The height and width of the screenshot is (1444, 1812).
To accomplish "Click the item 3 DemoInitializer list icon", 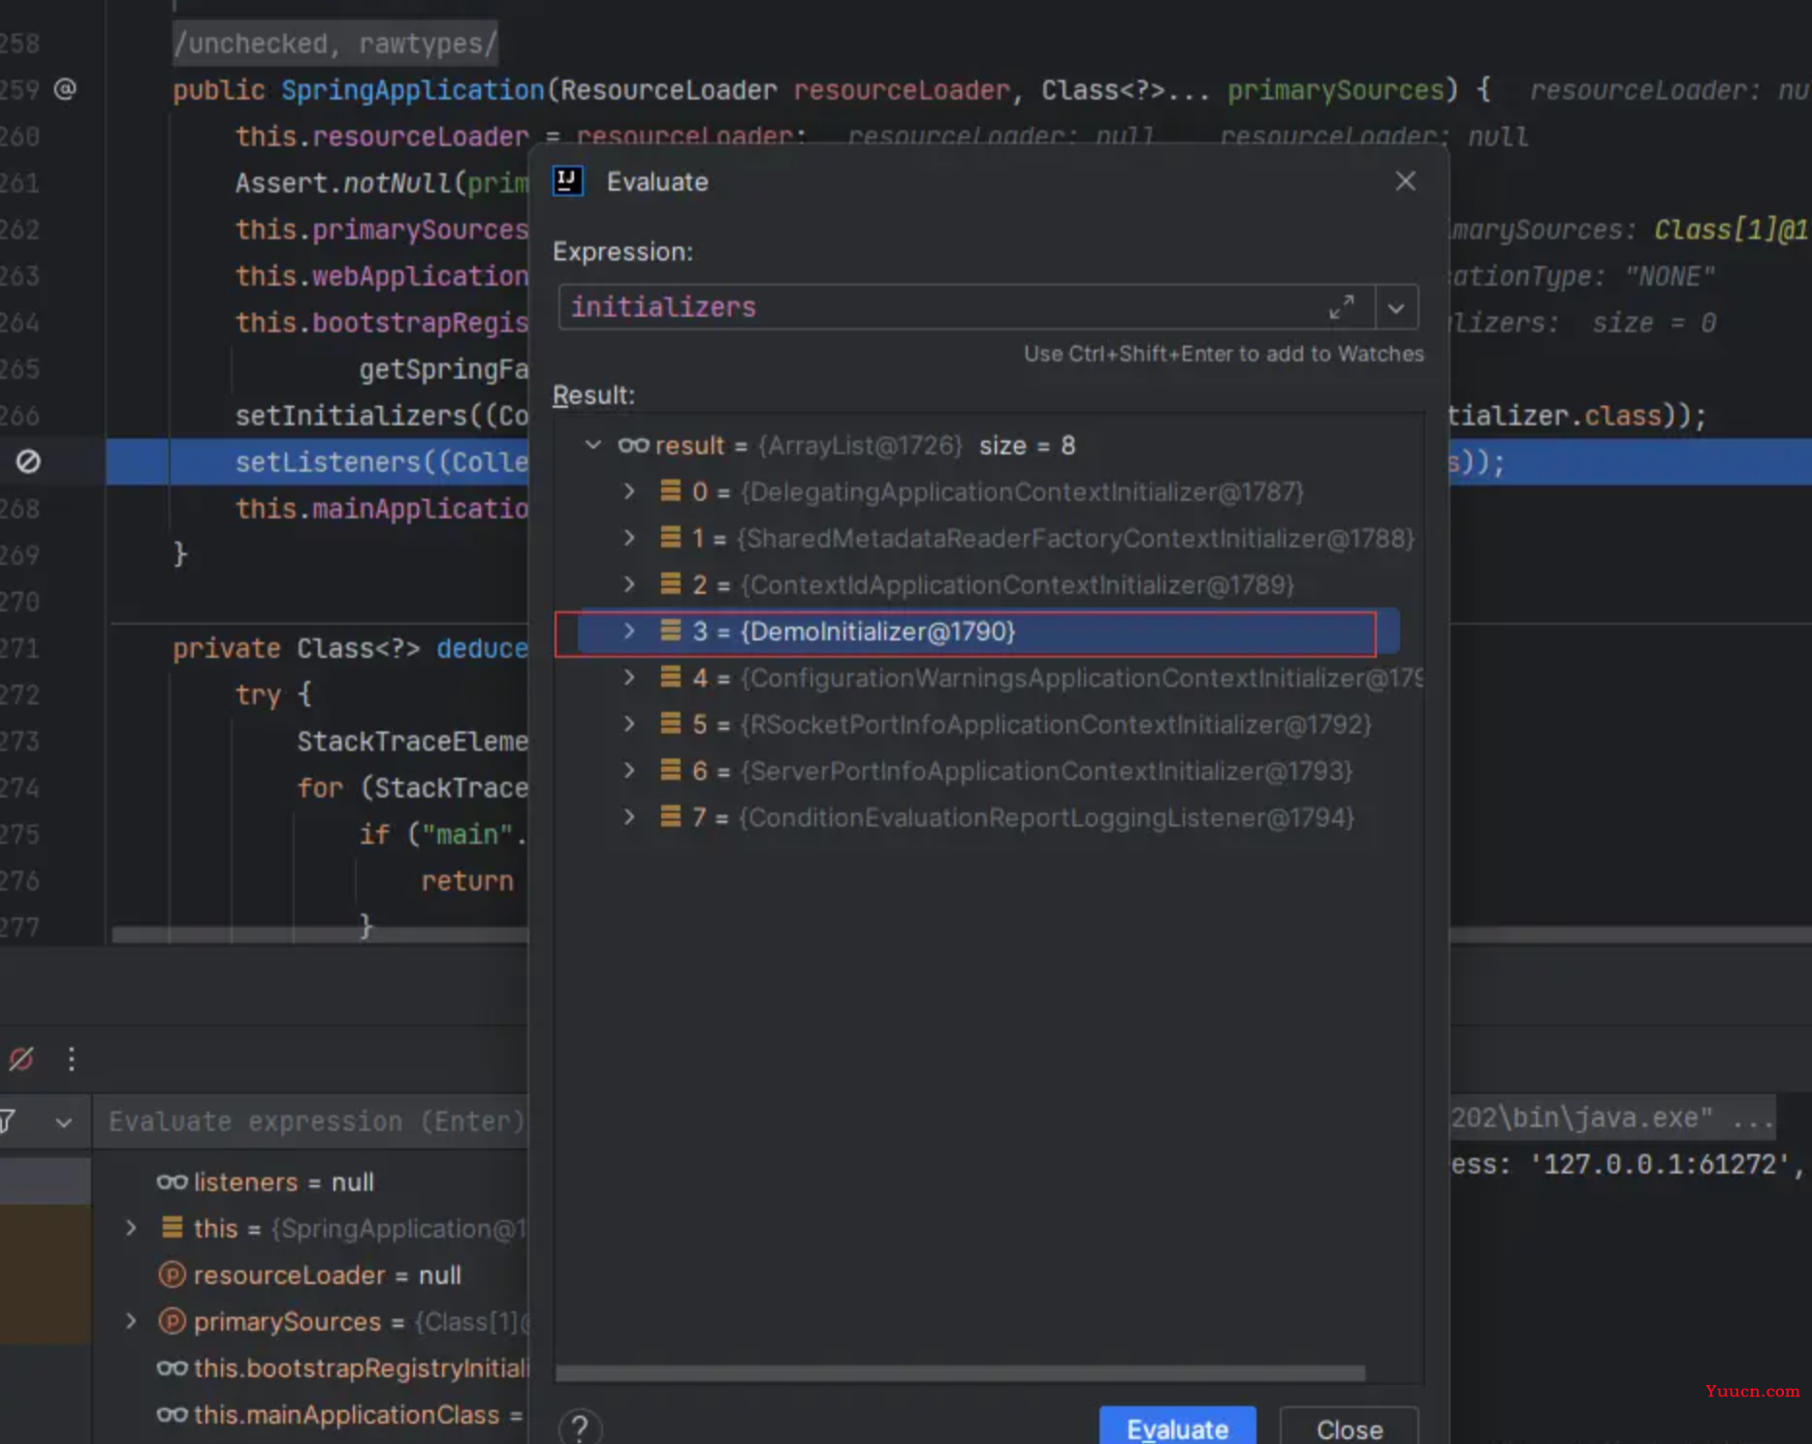I will coord(670,631).
